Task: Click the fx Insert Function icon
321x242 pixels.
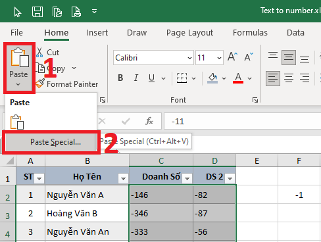Action: tap(149, 121)
